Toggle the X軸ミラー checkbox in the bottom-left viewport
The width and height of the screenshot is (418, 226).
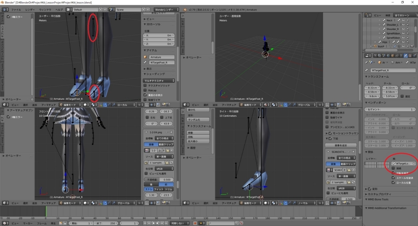[9, 117]
